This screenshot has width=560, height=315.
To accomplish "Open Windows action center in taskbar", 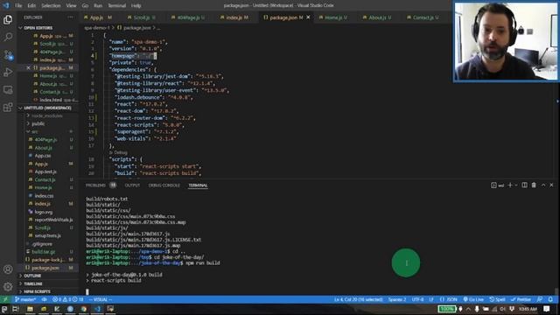I will [x=546, y=309].
